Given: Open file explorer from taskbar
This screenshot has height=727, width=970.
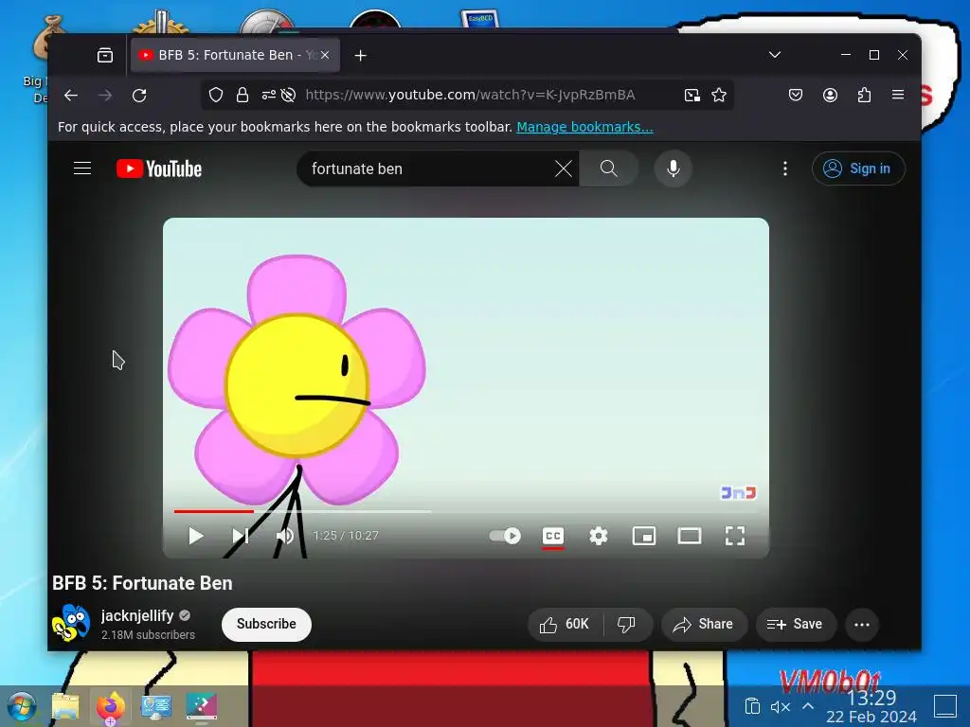Looking at the screenshot, I should click(65, 706).
